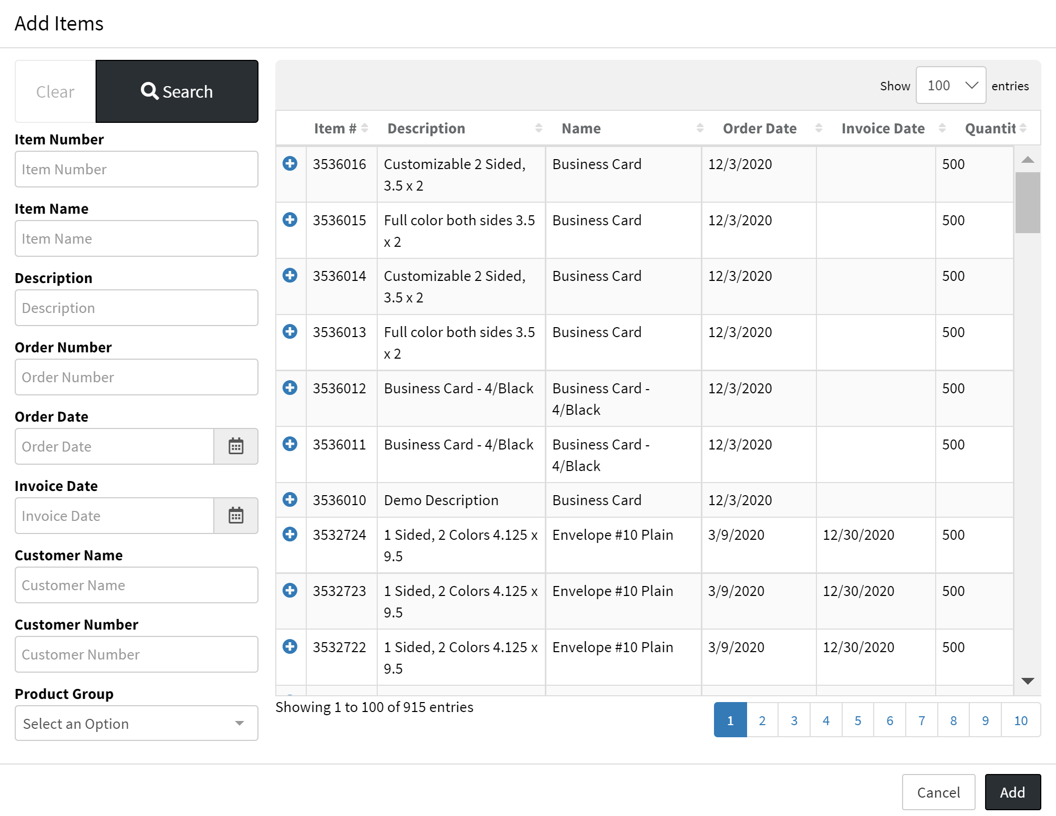Image resolution: width=1056 pixels, height=816 pixels.
Task: Click plus icon beside item 3536012
Action: tap(290, 388)
